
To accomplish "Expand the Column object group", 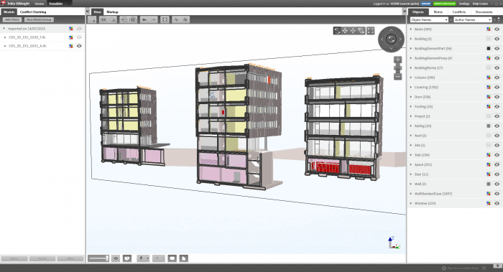I will 411,78.
